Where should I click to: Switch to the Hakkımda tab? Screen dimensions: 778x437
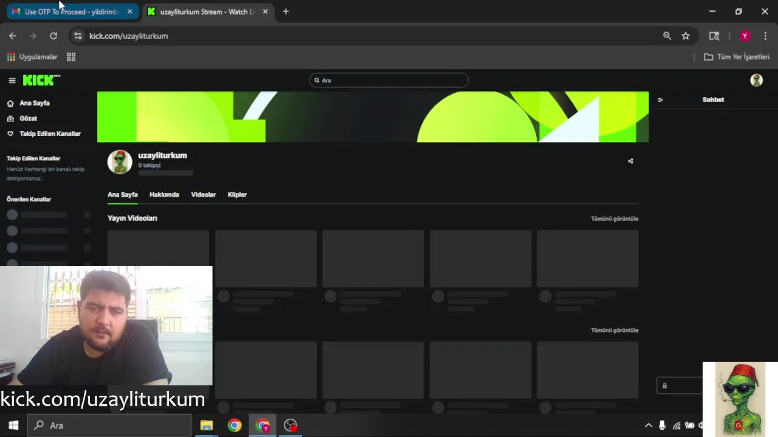tap(164, 194)
